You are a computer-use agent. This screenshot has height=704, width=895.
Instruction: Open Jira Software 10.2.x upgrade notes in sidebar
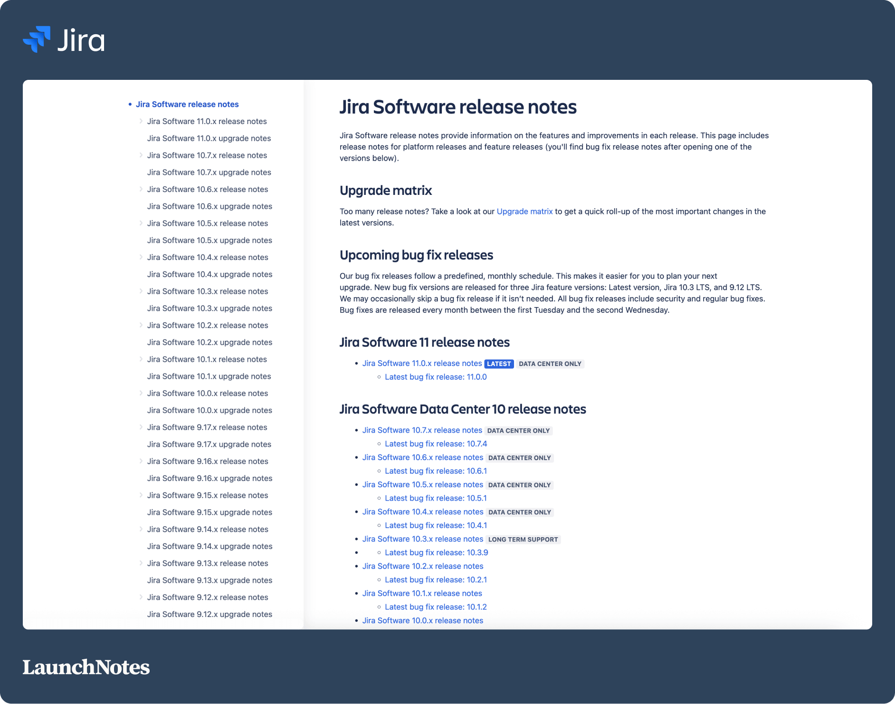209,342
